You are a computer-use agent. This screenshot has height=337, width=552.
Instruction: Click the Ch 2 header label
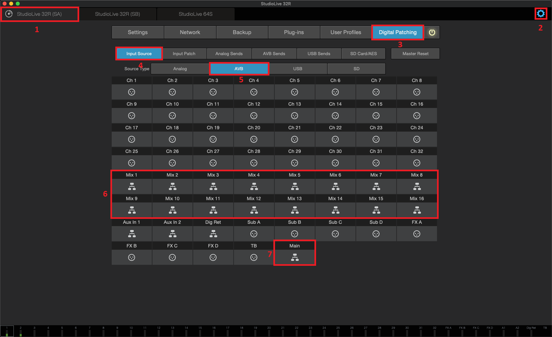[x=172, y=80]
